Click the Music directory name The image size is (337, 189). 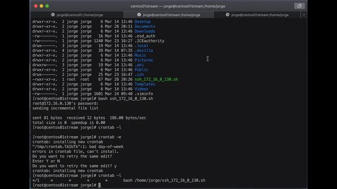[x=140, y=55]
